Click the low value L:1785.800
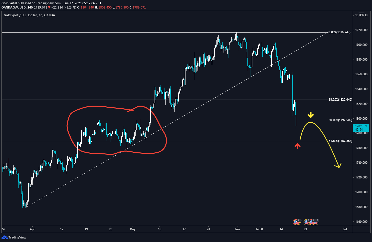 point(121,8)
